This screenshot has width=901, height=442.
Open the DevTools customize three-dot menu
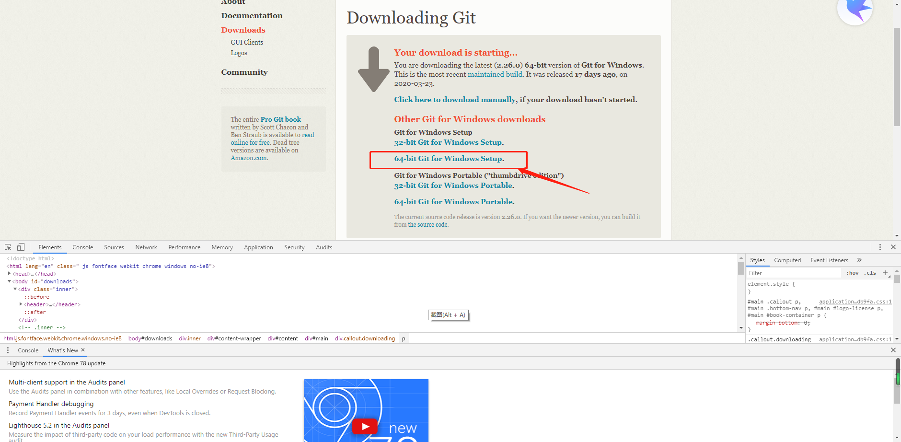(880, 247)
